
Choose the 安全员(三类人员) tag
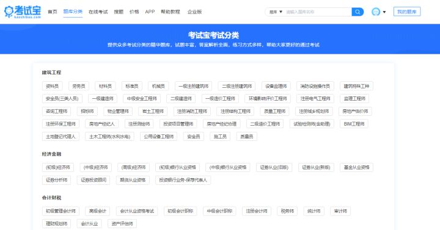(62, 99)
